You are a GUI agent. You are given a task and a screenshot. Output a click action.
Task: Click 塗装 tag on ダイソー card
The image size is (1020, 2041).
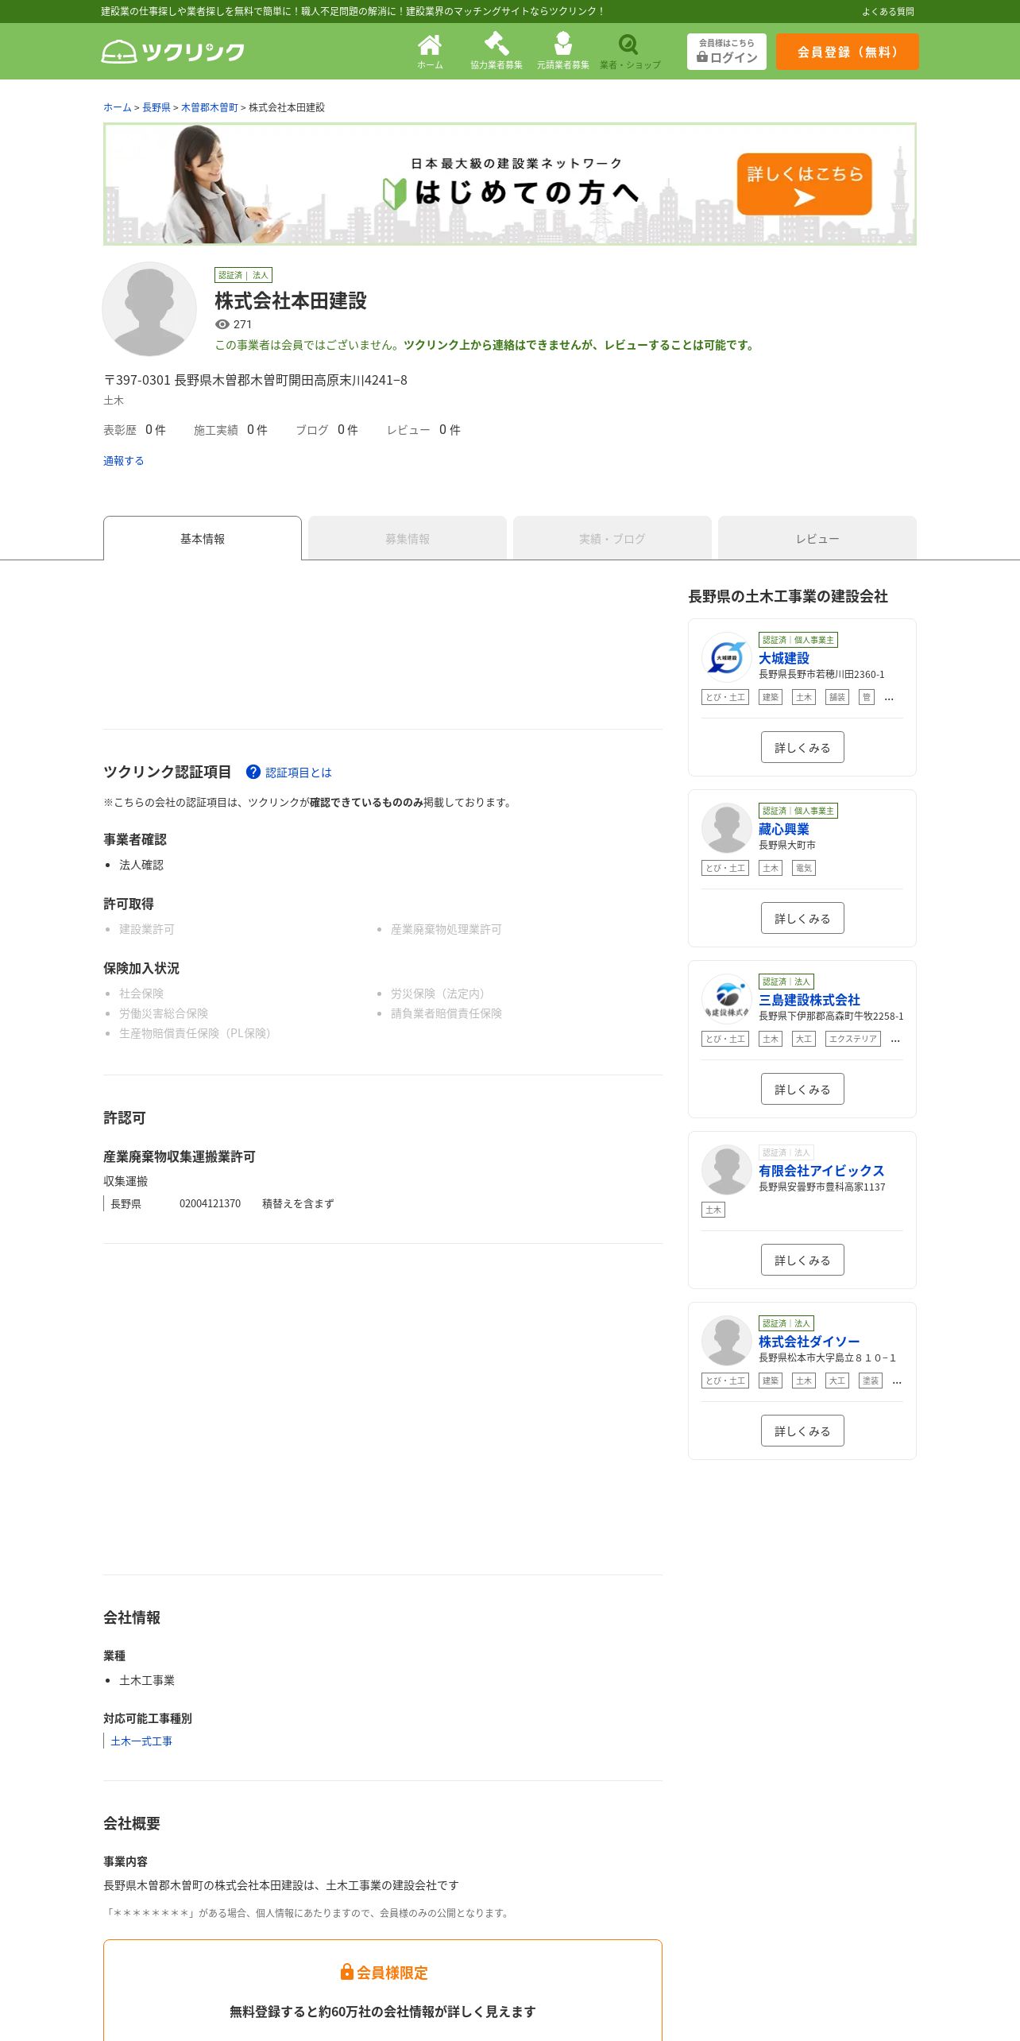[x=871, y=1381]
